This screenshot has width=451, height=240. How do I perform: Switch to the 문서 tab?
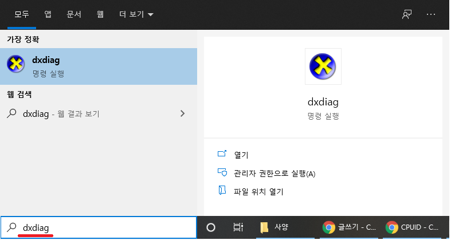[73, 14]
